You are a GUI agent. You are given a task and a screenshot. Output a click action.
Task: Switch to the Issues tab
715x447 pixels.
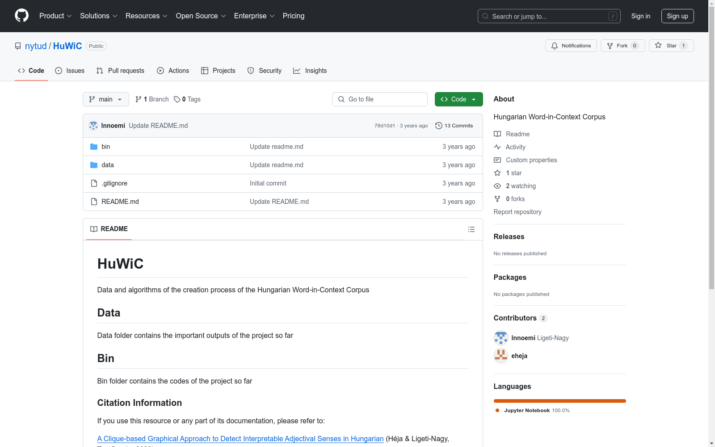tap(70, 71)
